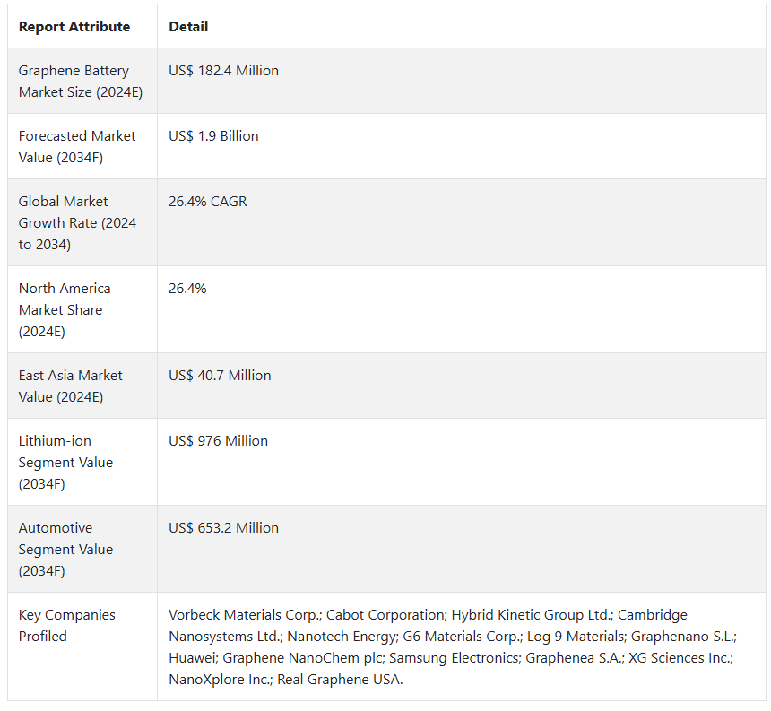Select the Graphene Battery Market Size label
Viewport: 771px width, 711px height.
click(81, 81)
